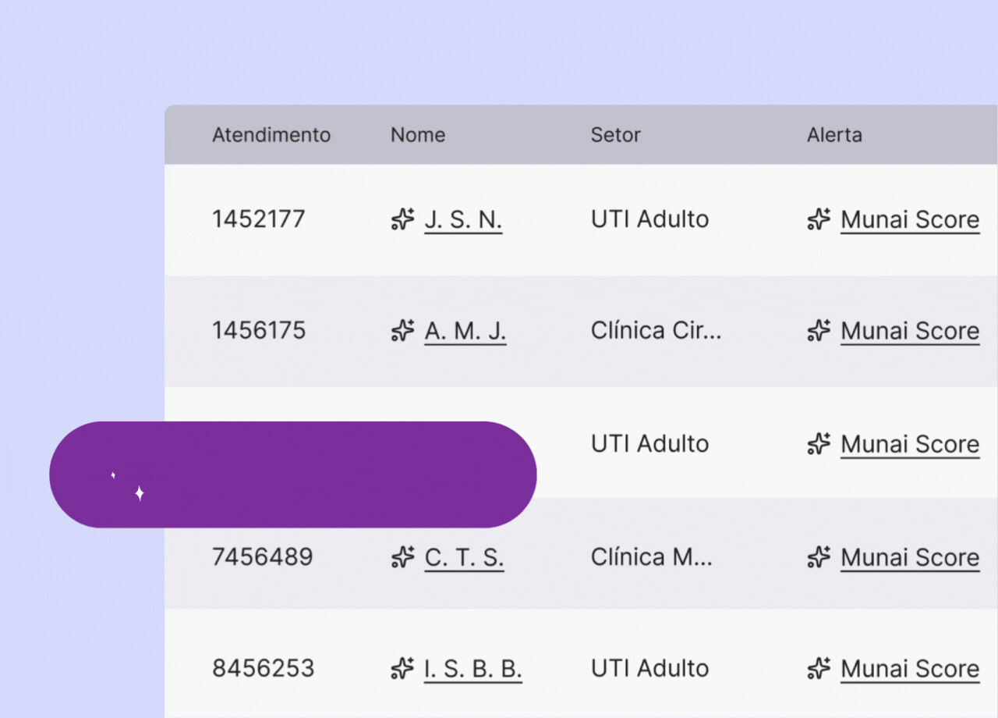The width and height of the screenshot is (998, 718).
Task: Open patient I. S. B. B. name link
Action: 473,668
